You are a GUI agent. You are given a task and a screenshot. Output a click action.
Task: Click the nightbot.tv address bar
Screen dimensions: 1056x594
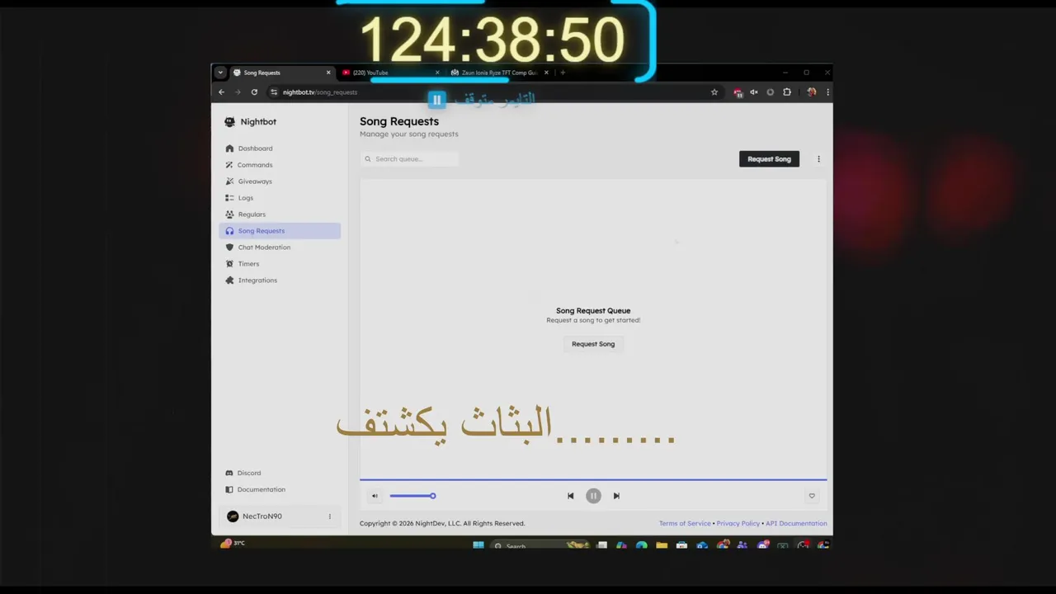point(487,92)
